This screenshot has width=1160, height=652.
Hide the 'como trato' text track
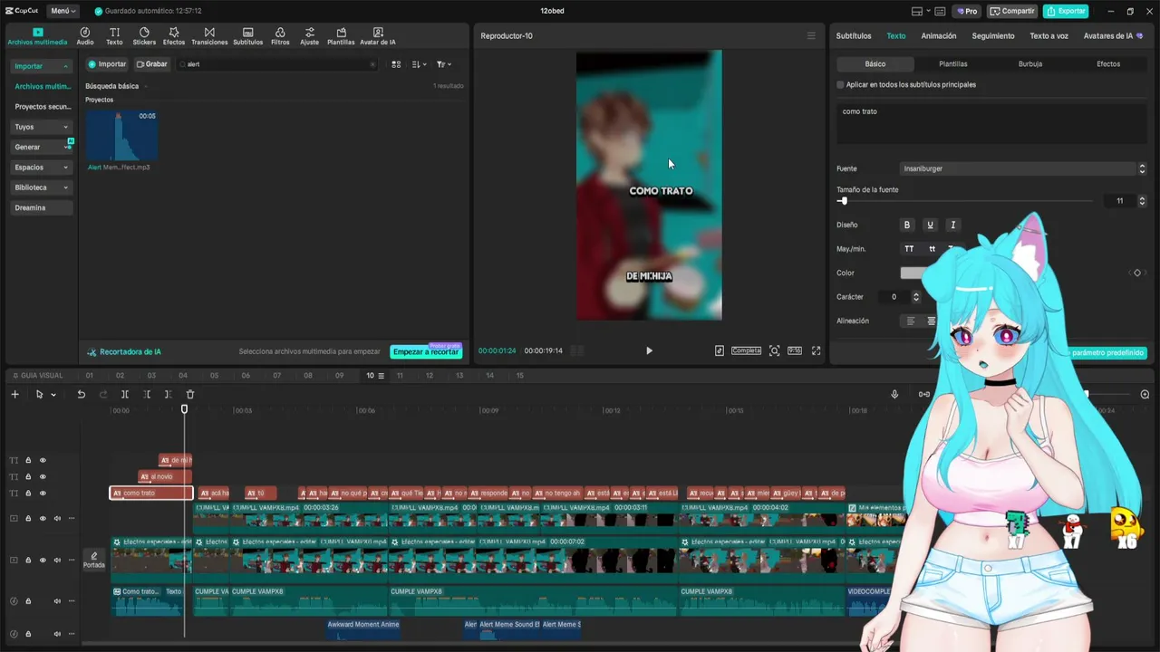[43, 494]
